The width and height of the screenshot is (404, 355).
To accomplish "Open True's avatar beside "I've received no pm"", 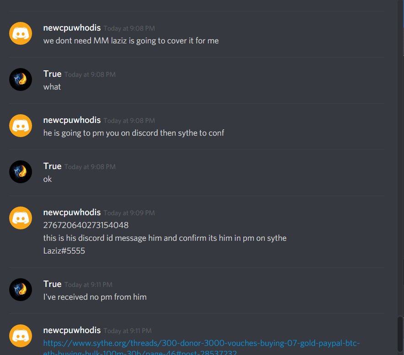I will click(x=21, y=290).
